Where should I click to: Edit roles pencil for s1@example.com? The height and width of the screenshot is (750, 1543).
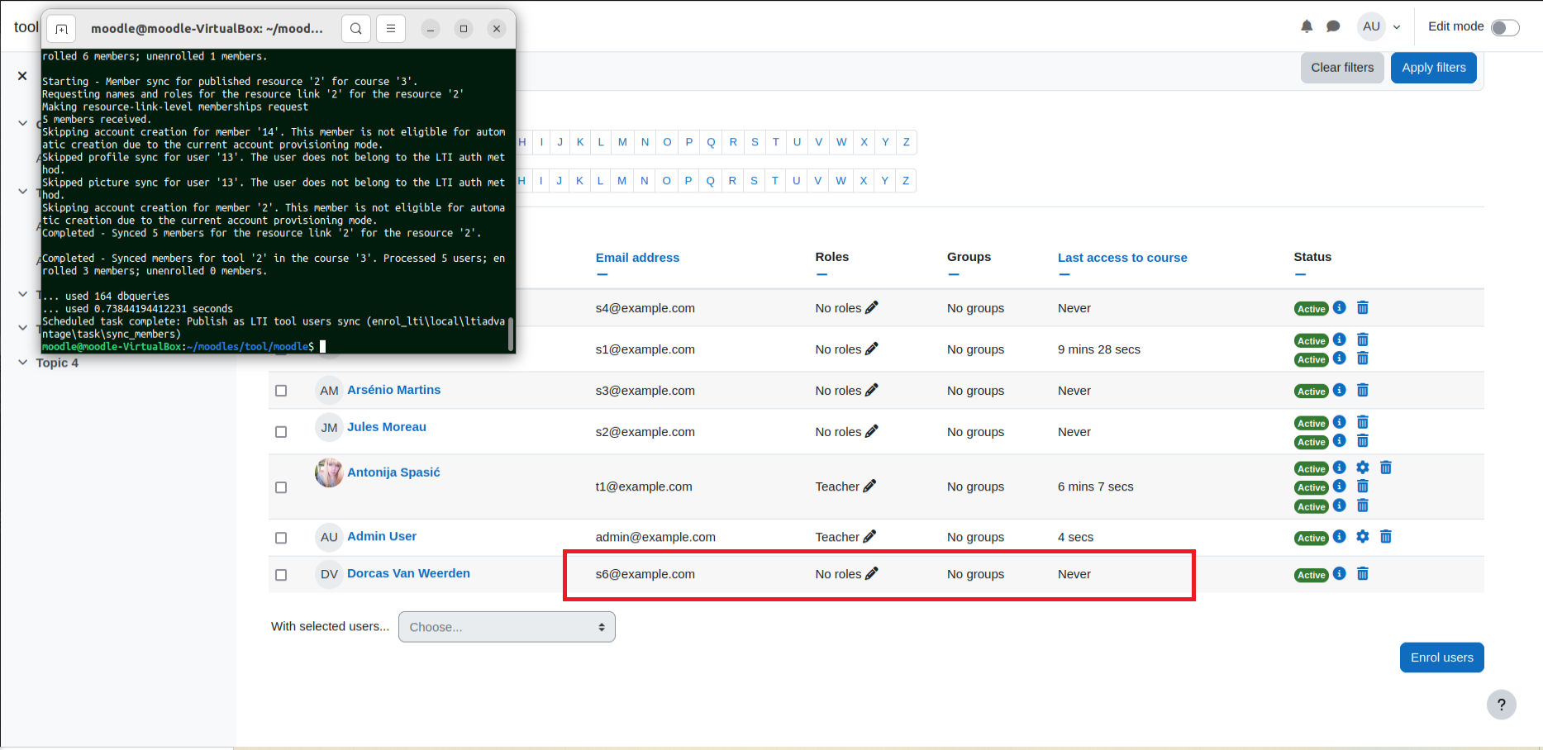[x=871, y=349]
